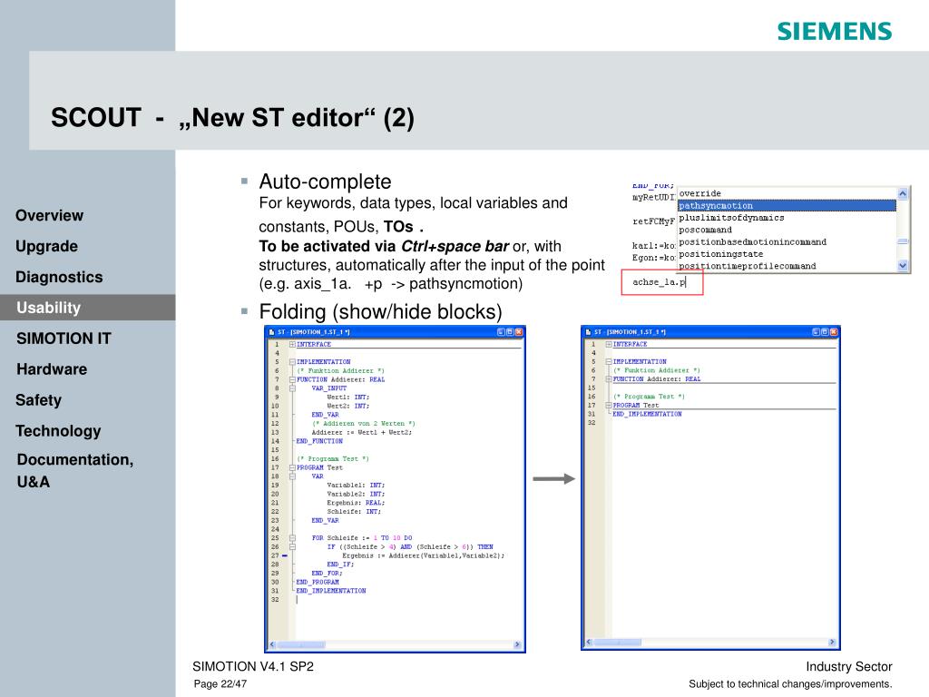Open Documentation, U&A section
929x697 pixels.
pos(74,471)
